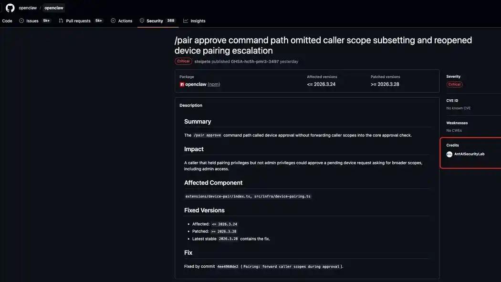
Task: Click the AntAISecurityLab avatar
Action: pos(449,154)
